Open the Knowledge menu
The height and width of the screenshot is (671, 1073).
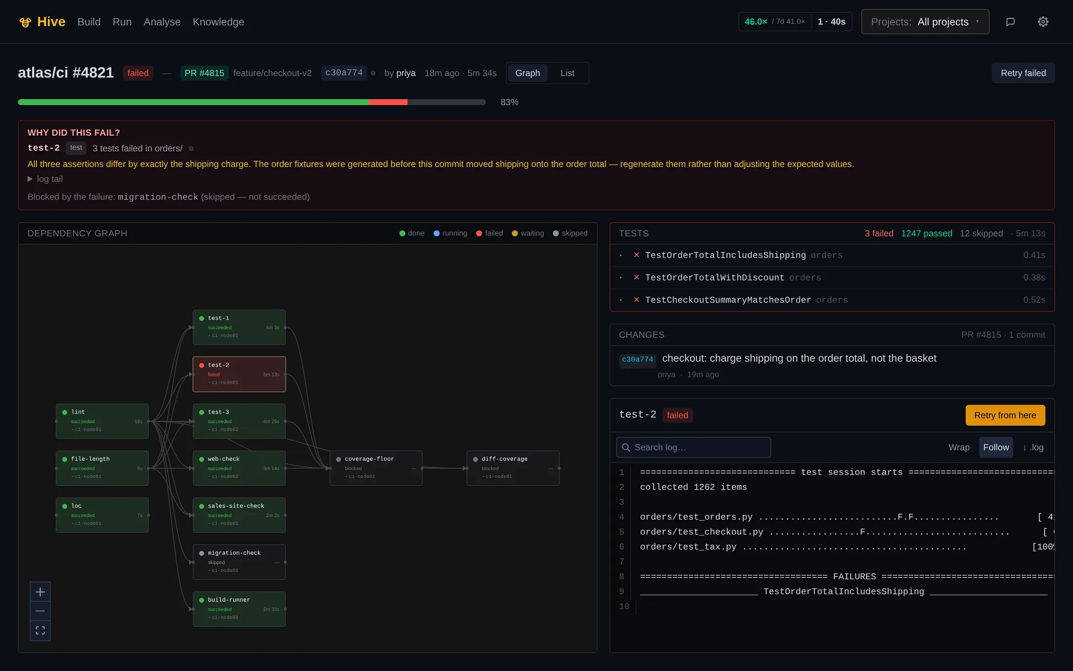tap(218, 22)
